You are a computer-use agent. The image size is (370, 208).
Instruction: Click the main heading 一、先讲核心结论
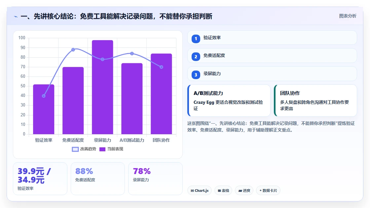click(x=117, y=16)
